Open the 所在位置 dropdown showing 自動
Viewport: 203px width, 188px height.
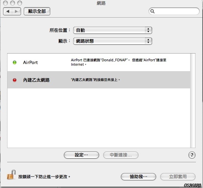112,30
